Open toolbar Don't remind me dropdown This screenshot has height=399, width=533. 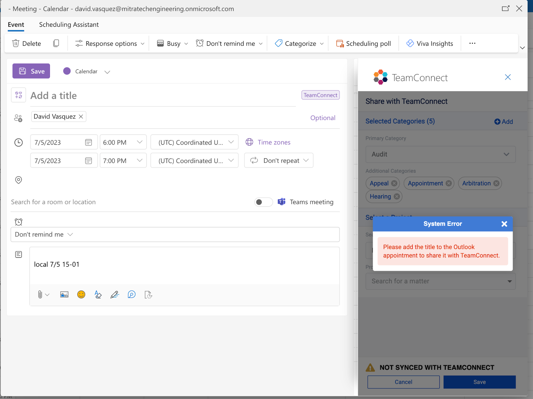coord(229,43)
